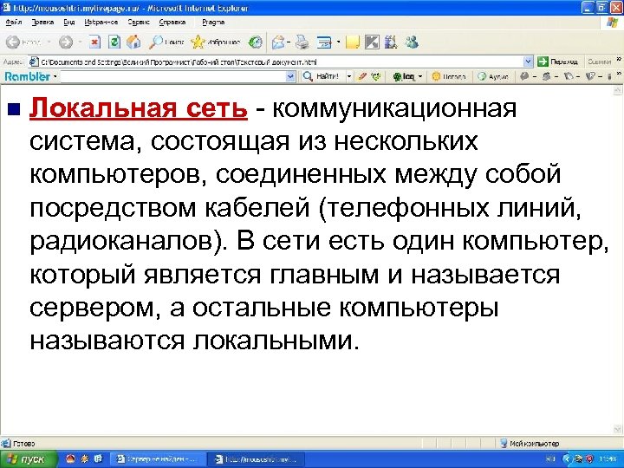Viewport: 624px width, 468px height.
Task: Click Ссылки links bar label
Action: (x=600, y=62)
